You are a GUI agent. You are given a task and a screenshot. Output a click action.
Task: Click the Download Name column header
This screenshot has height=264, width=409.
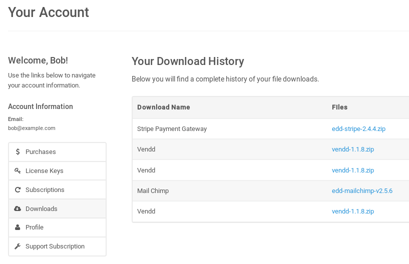164,107
